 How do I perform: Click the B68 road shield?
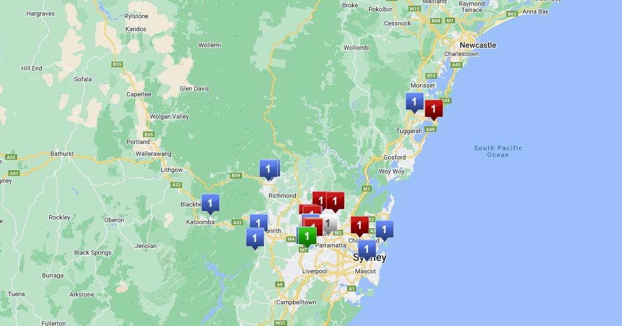(436, 21)
